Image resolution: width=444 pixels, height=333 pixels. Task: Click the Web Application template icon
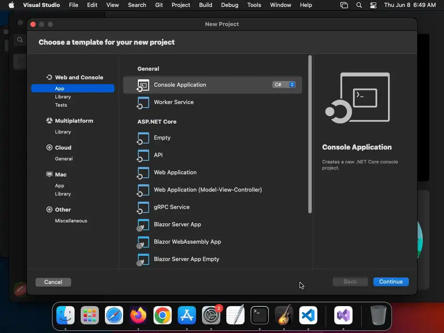tap(143, 173)
